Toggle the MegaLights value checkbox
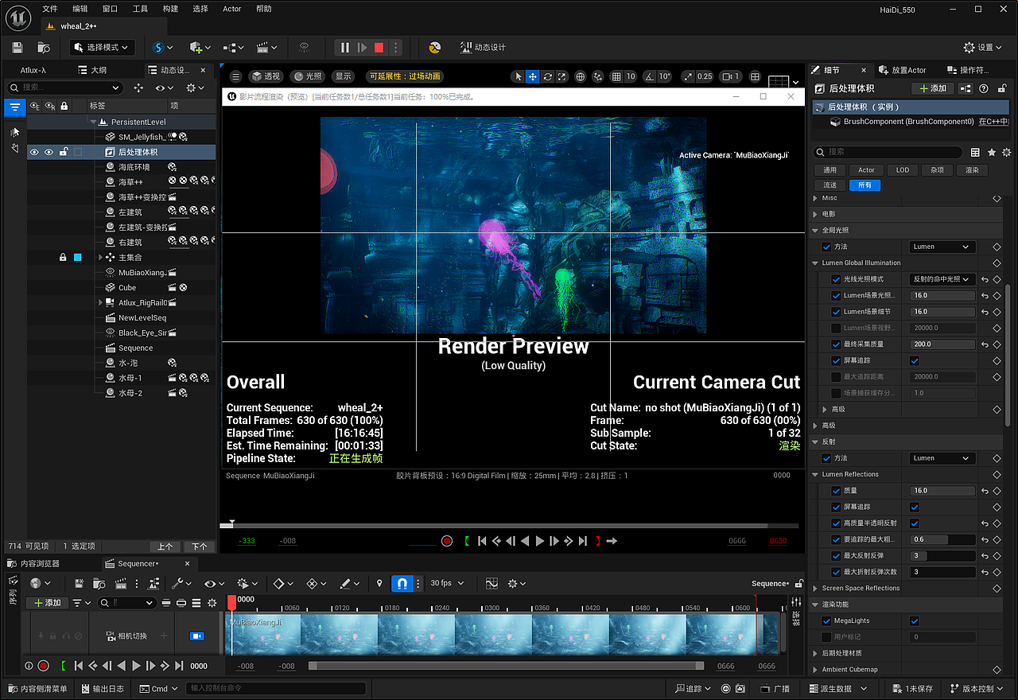Viewport: 1018px width, 700px height. (x=915, y=620)
